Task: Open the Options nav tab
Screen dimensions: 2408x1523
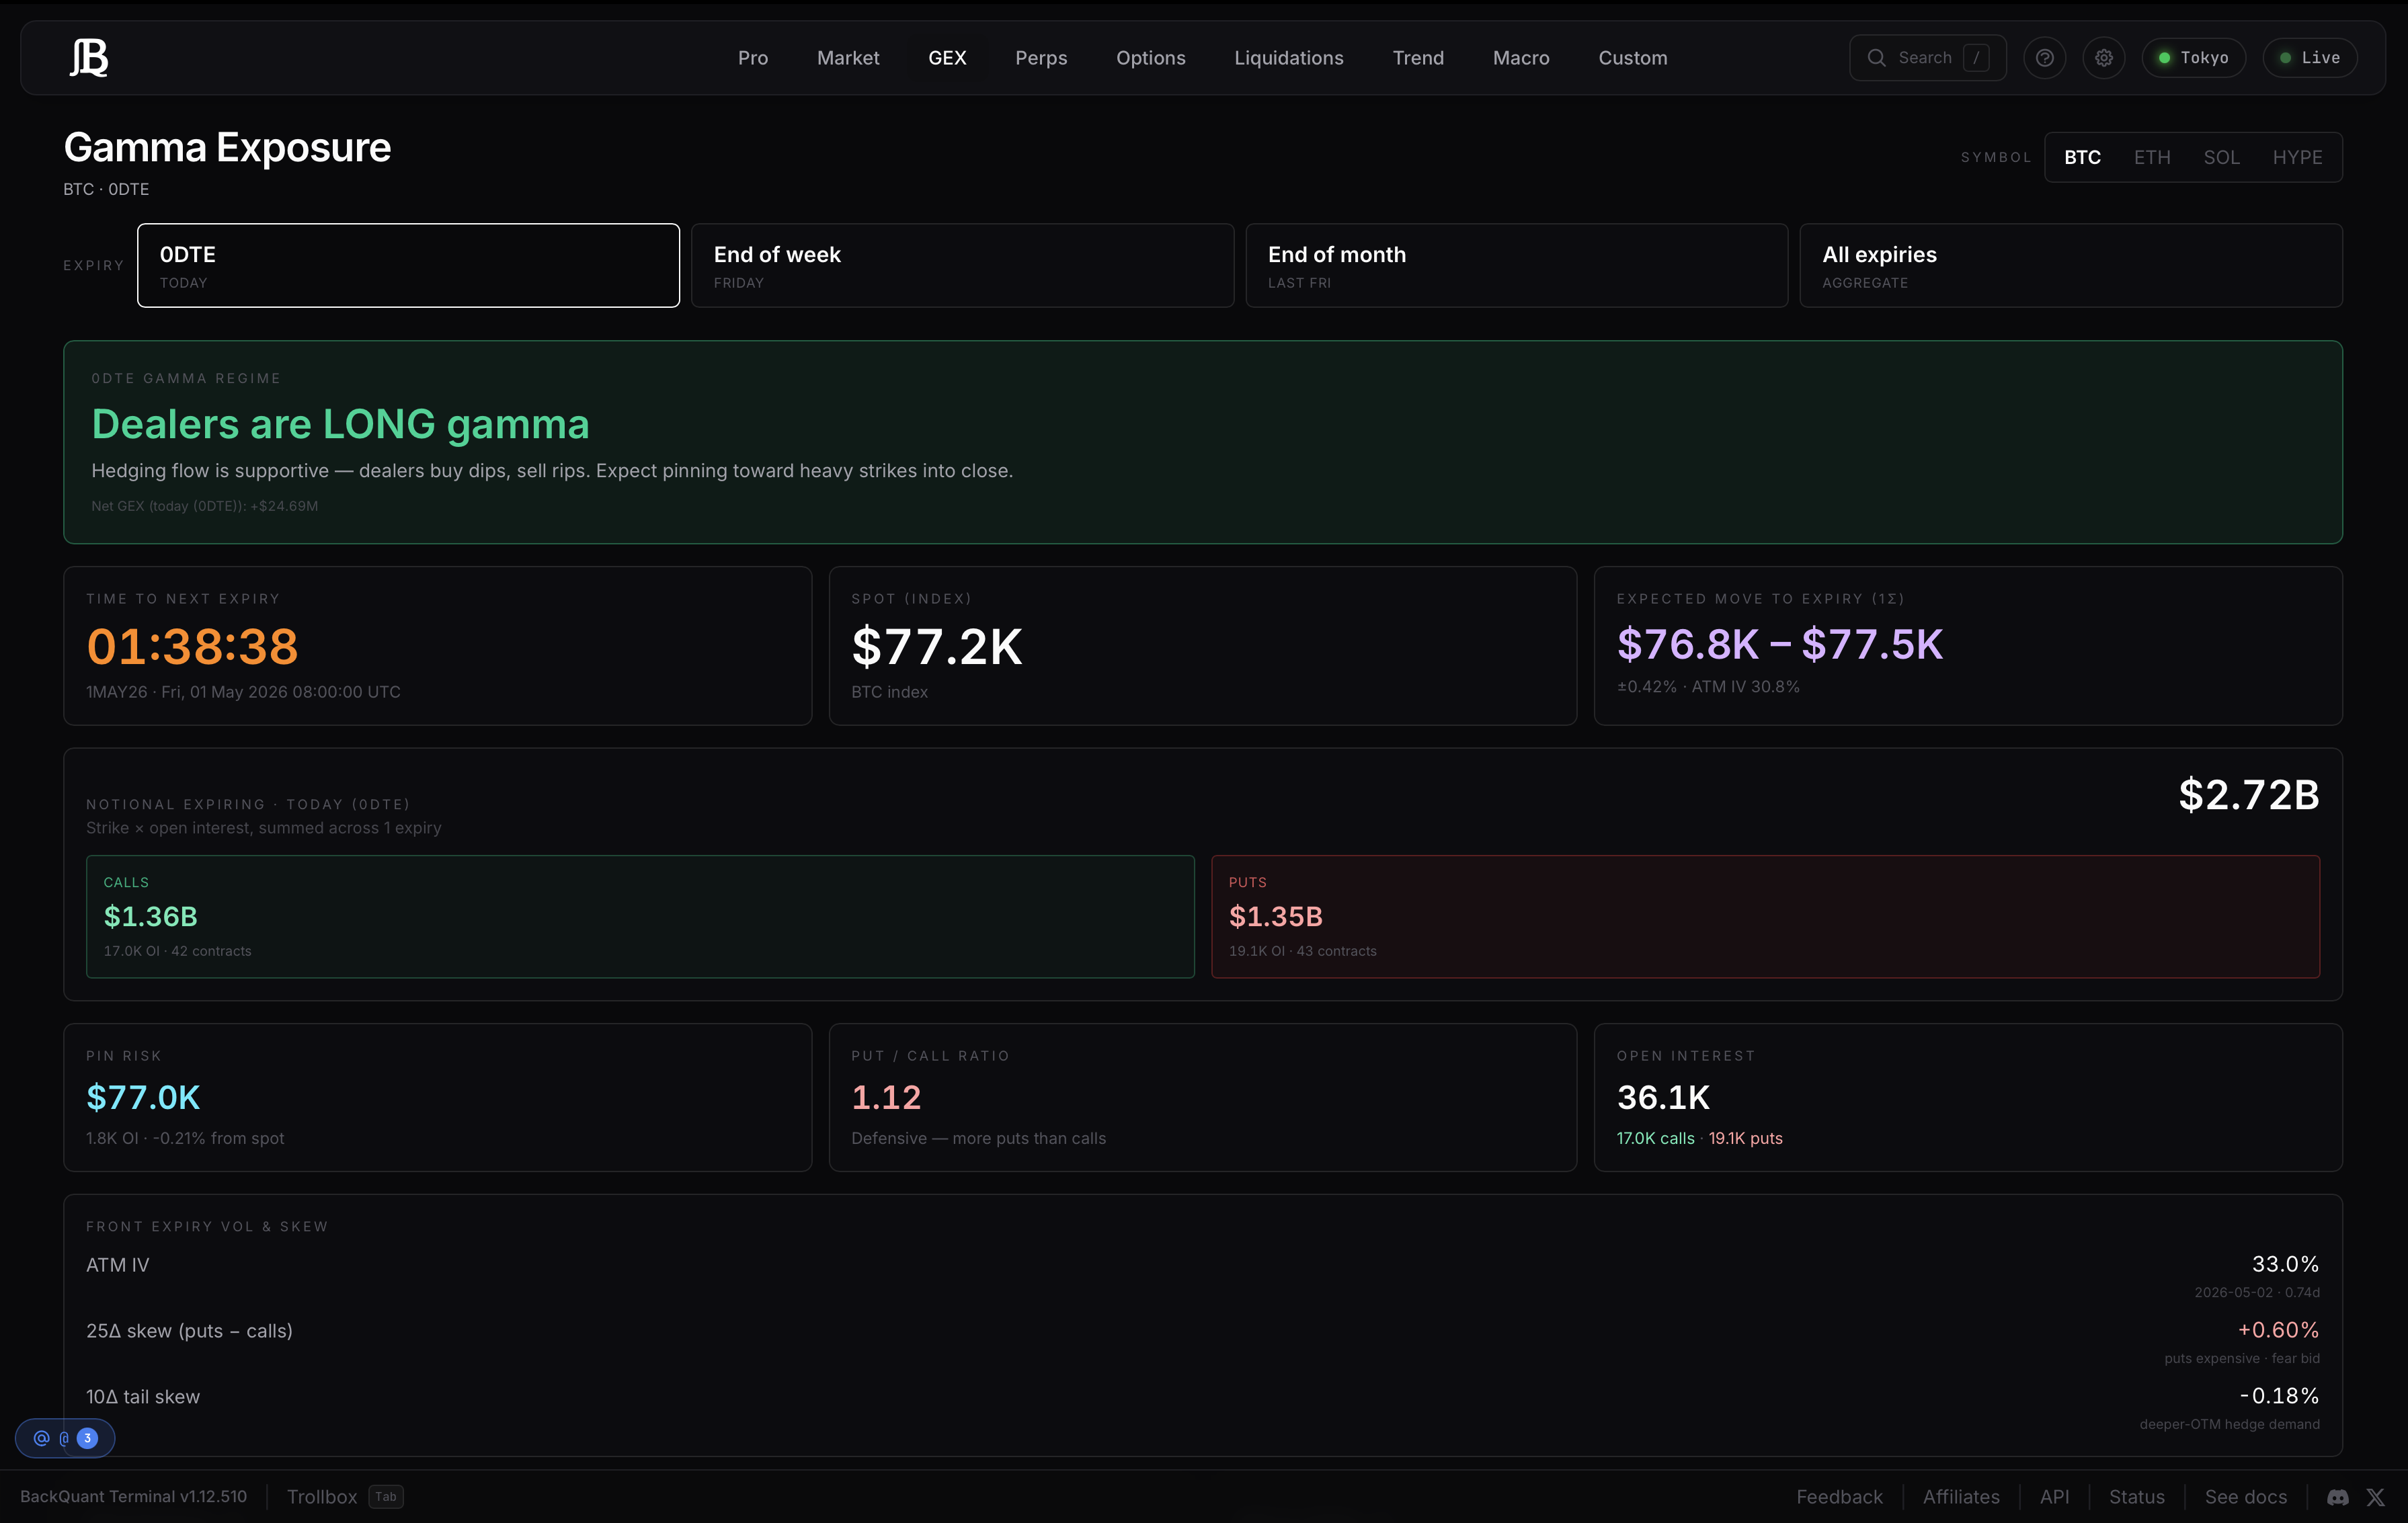Action: point(1151,58)
